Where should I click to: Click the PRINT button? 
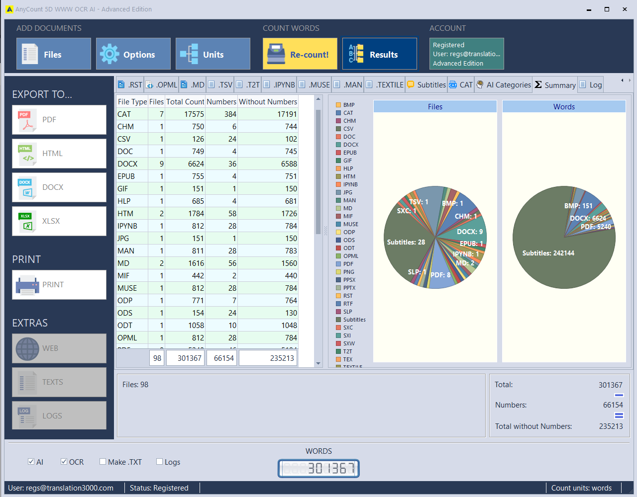coord(59,285)
